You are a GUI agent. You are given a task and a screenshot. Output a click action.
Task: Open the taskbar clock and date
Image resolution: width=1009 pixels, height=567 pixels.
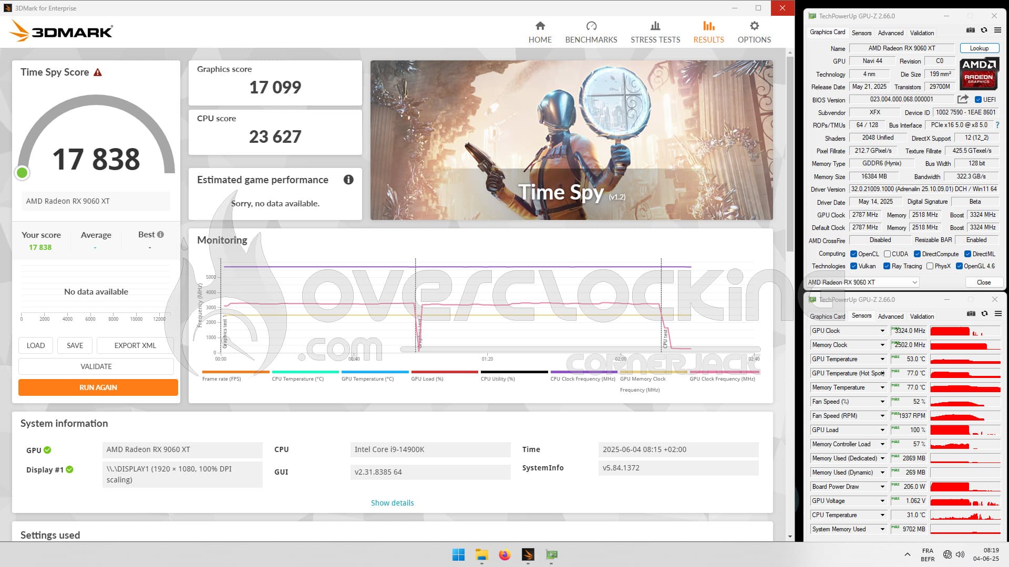pos(985,554)
